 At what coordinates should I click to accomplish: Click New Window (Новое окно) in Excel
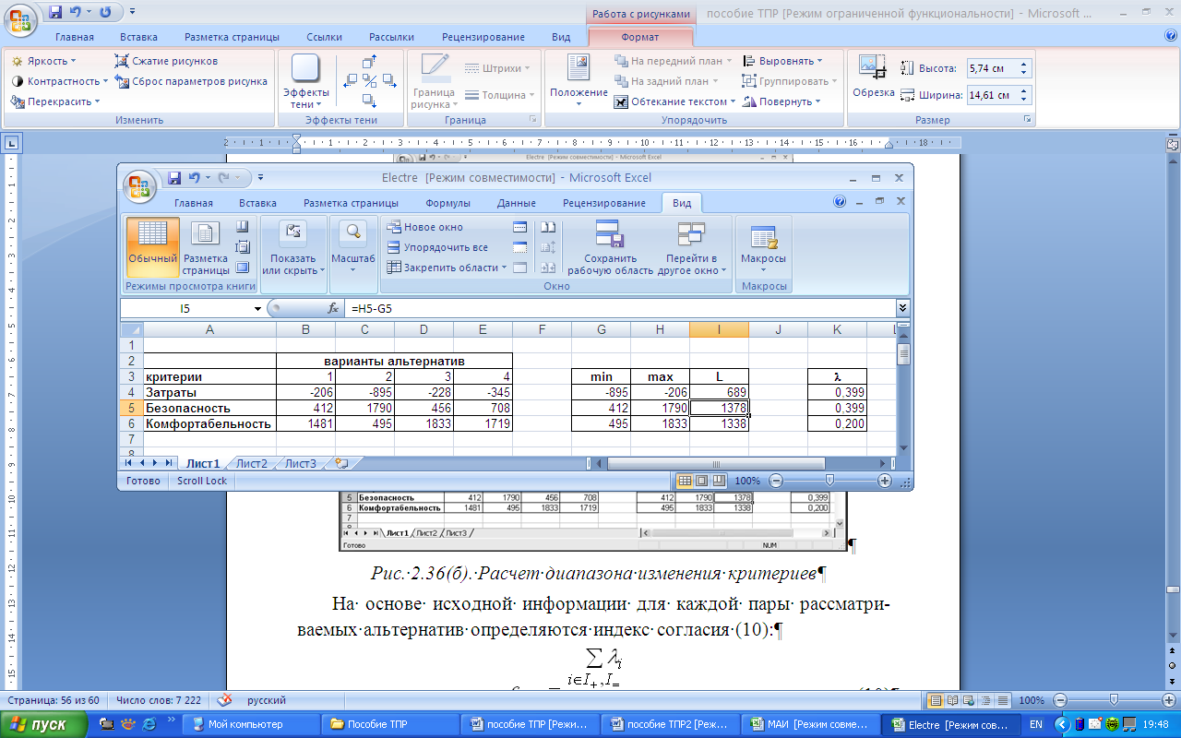(424, 227)
